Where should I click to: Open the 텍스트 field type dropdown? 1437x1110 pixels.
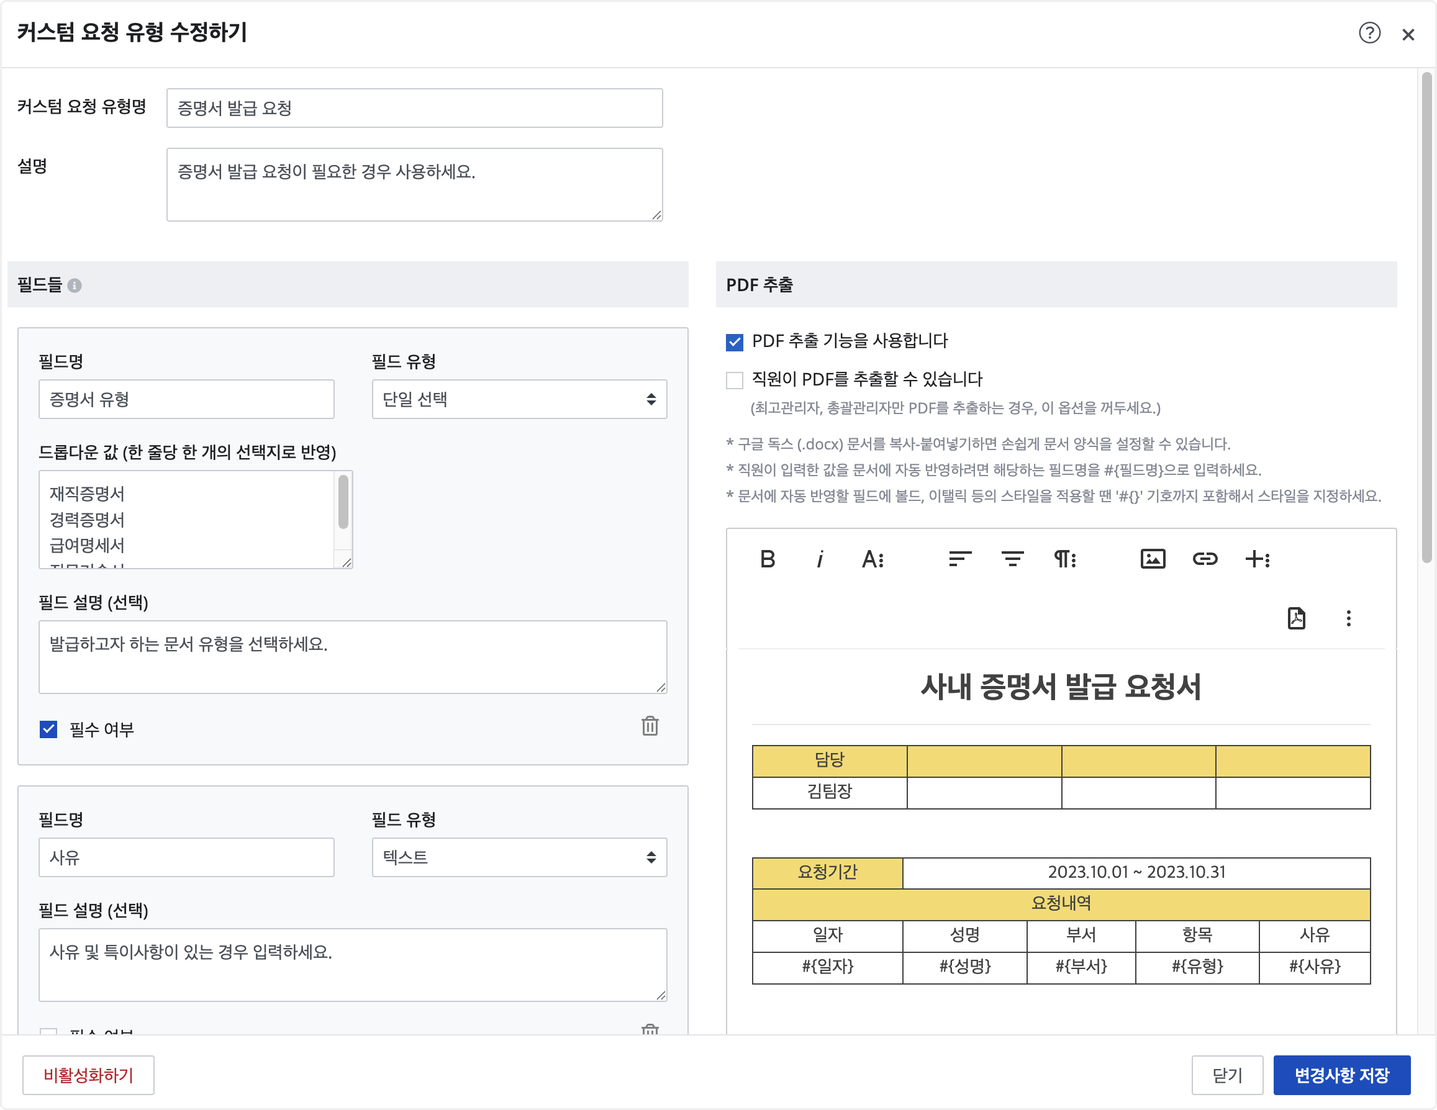pyautogui.click(x=519, y=857)
